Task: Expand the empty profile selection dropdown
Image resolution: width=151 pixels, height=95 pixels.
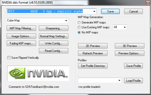Action: pos(100,80)
